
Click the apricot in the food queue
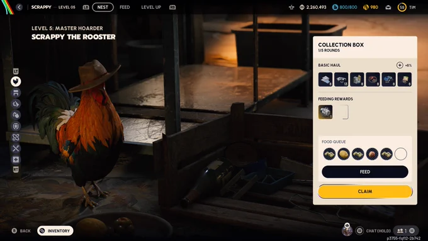[x=372, y=154]
